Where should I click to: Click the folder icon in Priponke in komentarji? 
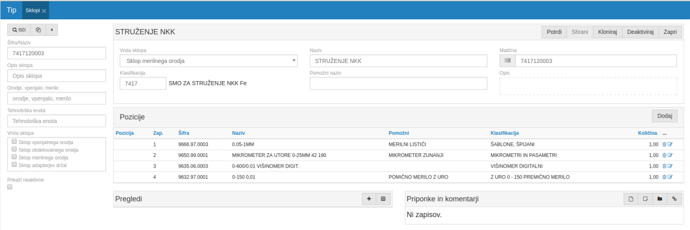tap(660, 199)
